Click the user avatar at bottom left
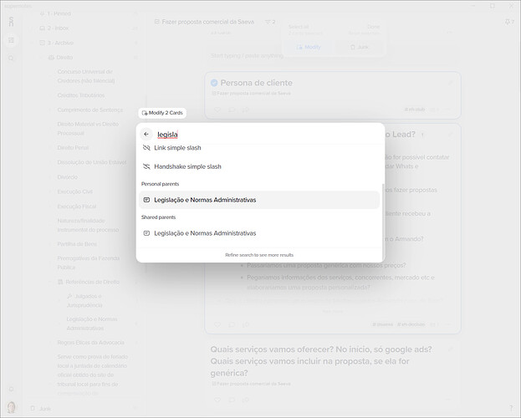Viewport: 521px width, 418px height. (x=11, y=407)
